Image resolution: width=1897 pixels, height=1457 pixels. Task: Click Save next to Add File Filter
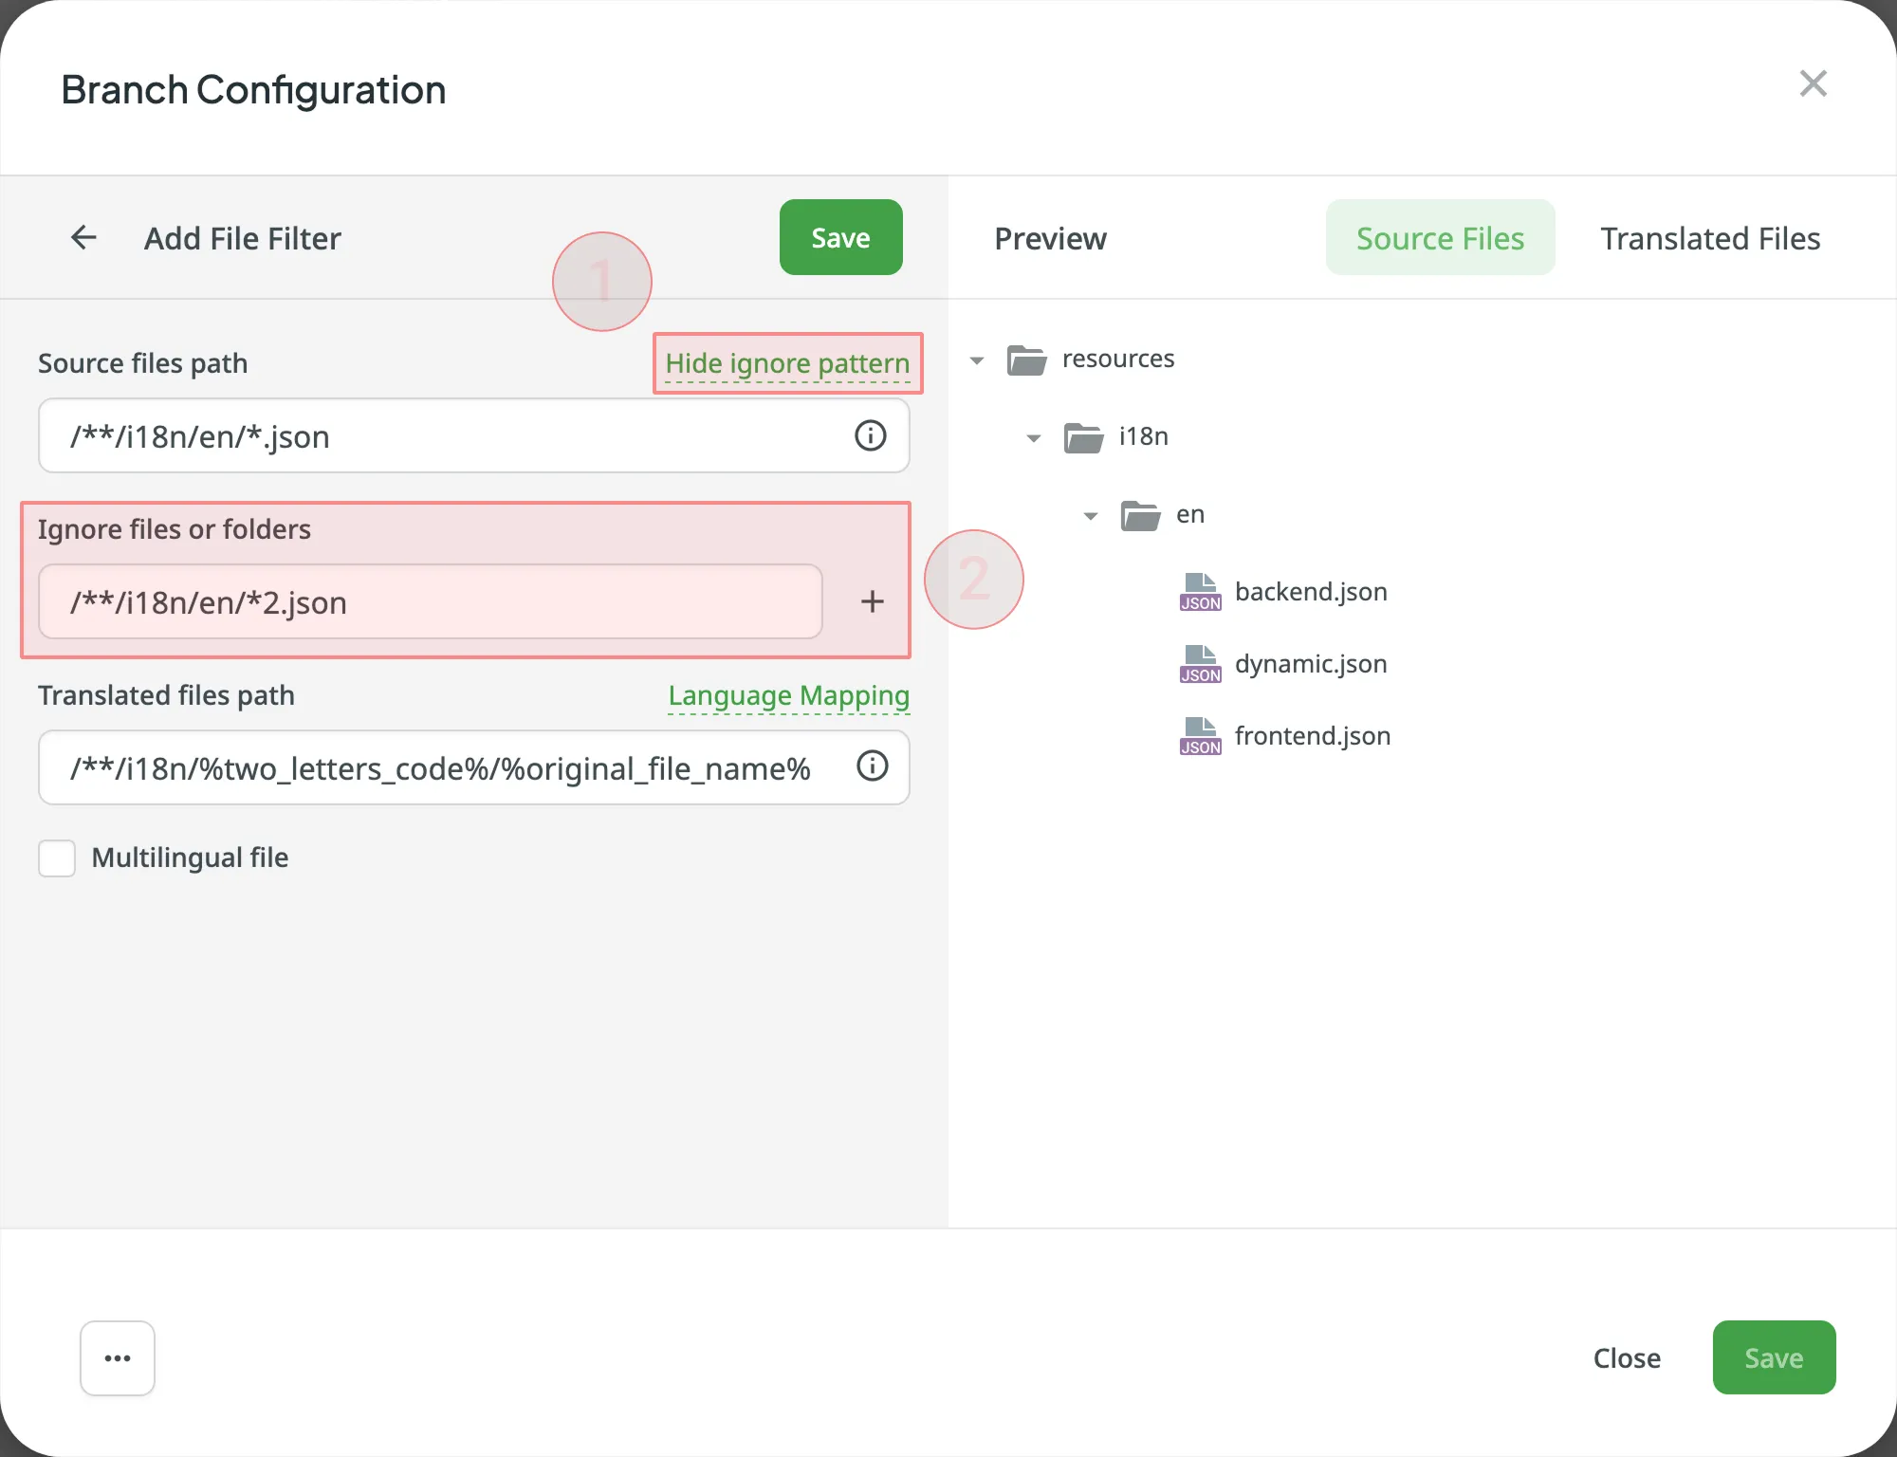coord(840,237)
